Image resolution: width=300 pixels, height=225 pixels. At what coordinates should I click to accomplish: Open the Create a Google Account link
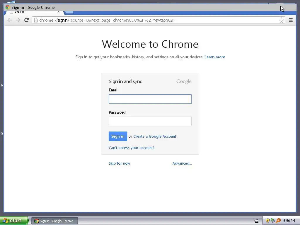pyautogui.click(x=155, y=137)
